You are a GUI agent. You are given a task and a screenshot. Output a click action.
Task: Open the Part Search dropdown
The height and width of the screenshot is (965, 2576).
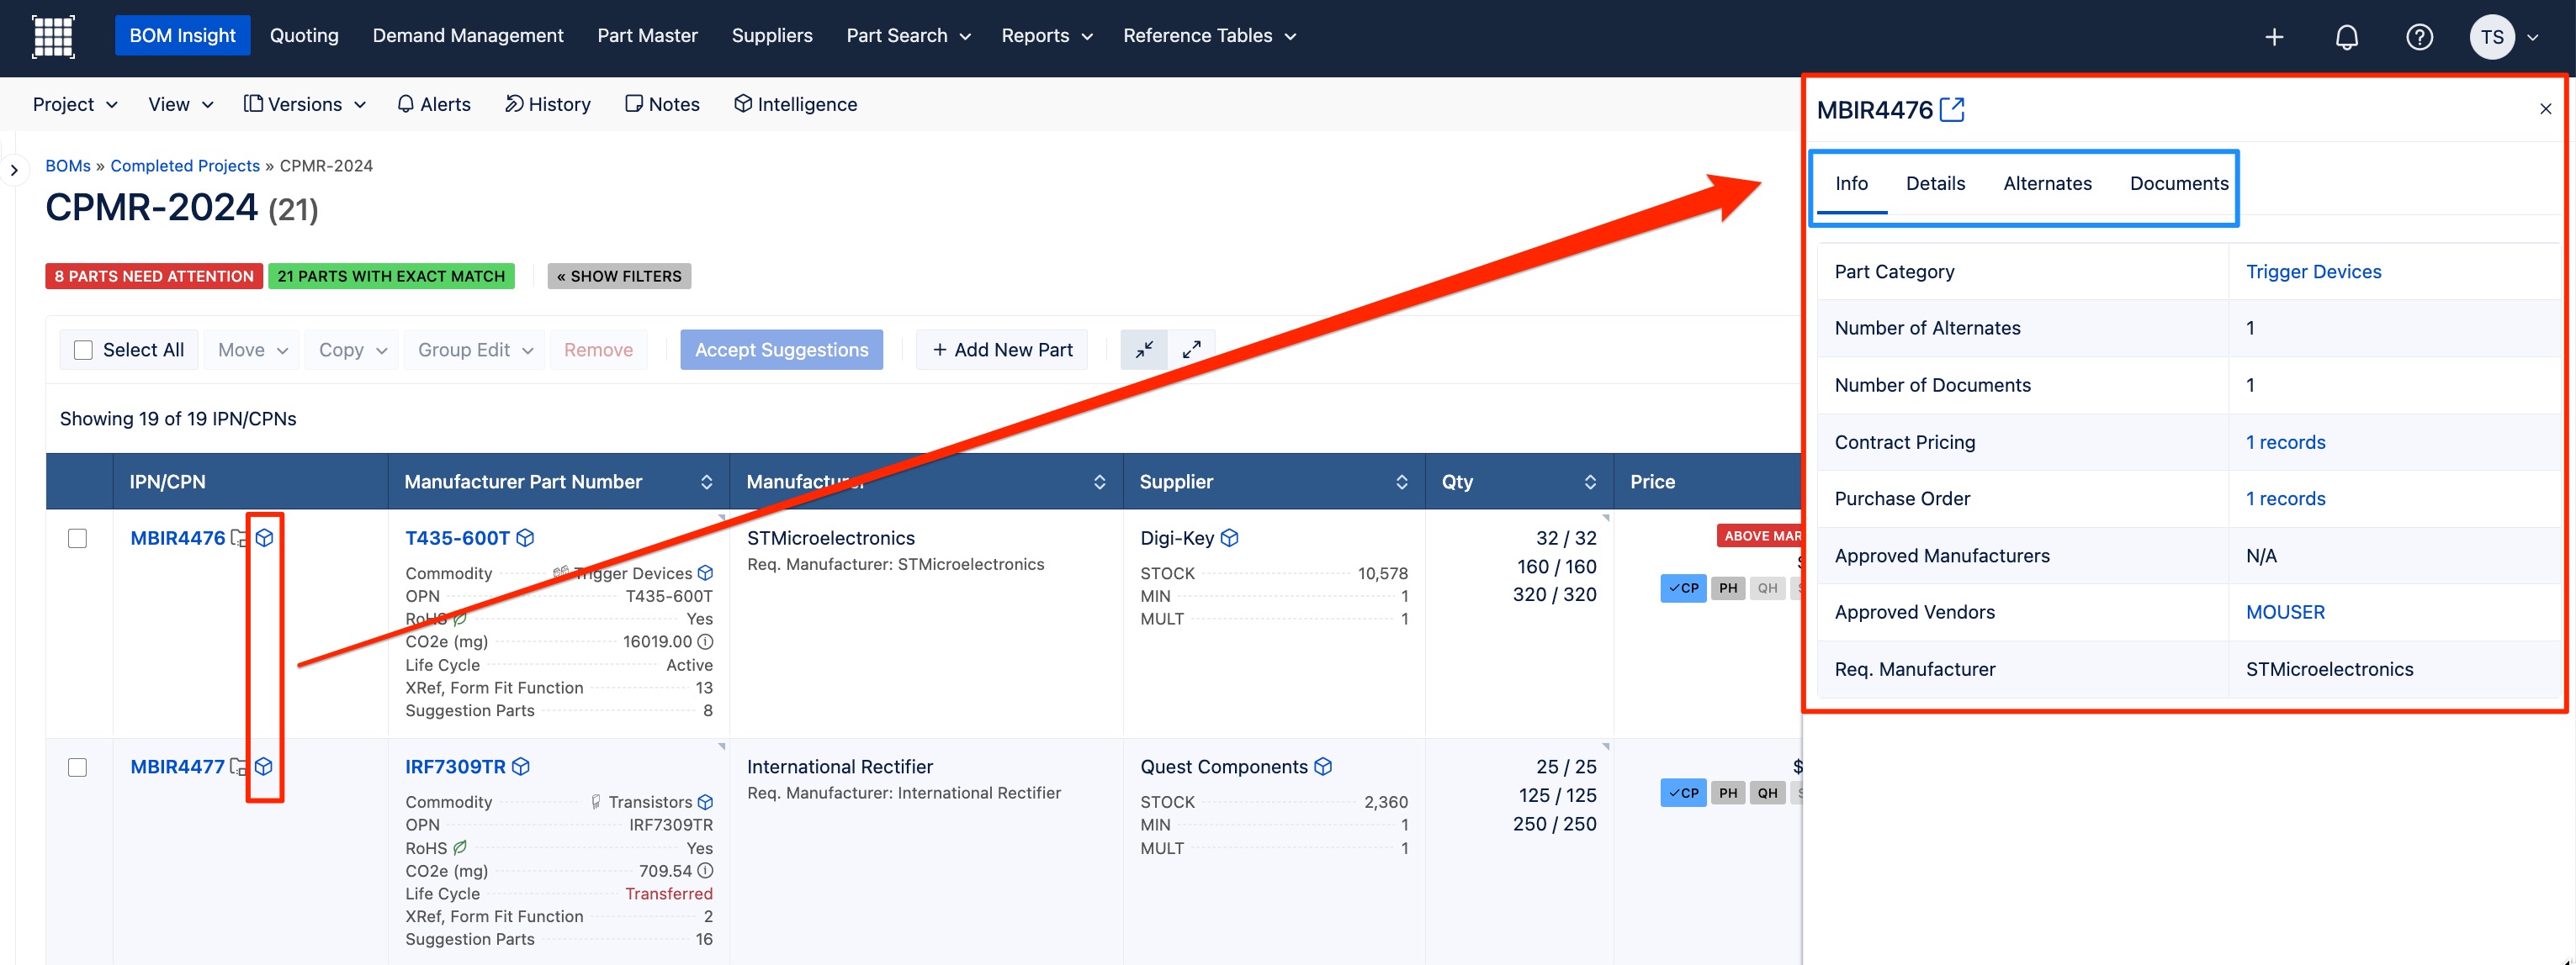point(908,36)
